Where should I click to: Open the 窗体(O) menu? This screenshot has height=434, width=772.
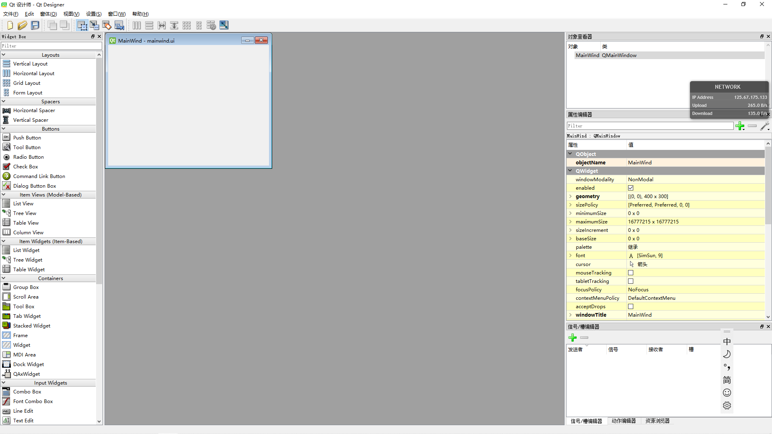48,14
